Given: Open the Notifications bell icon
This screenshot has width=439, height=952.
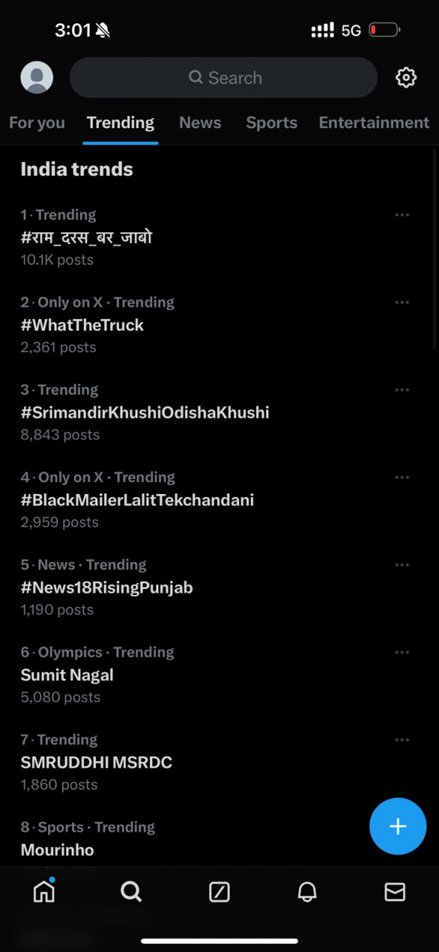Looking at the screenshot, I should [307, 892].
